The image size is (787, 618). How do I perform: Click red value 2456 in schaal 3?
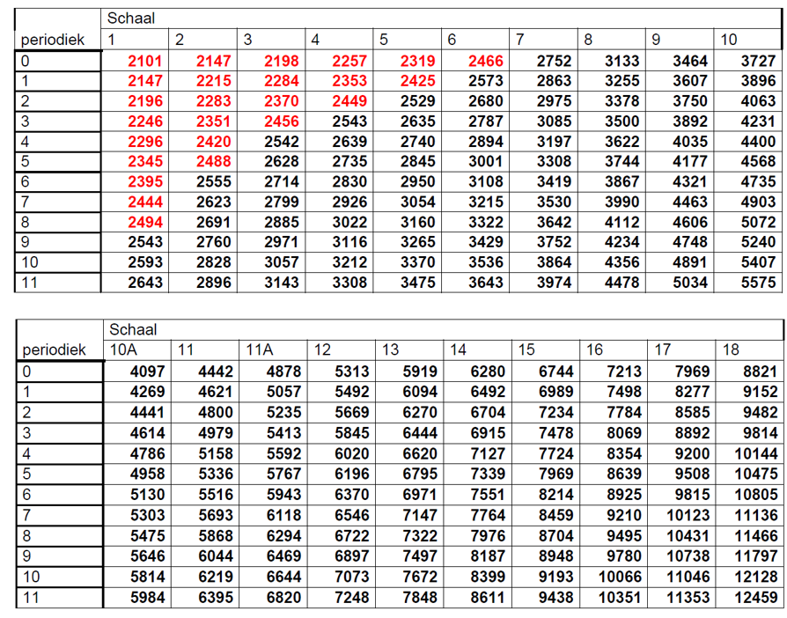(x=281, y=121)
